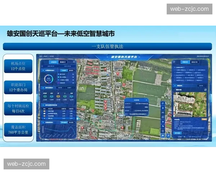216x173 pixels.
Task: Go back using the 预警详情 chevron
Action: click(x=174, y=90)
